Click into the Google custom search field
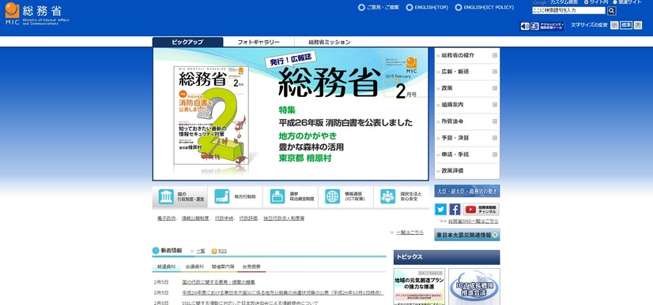 tap(568, 11)
